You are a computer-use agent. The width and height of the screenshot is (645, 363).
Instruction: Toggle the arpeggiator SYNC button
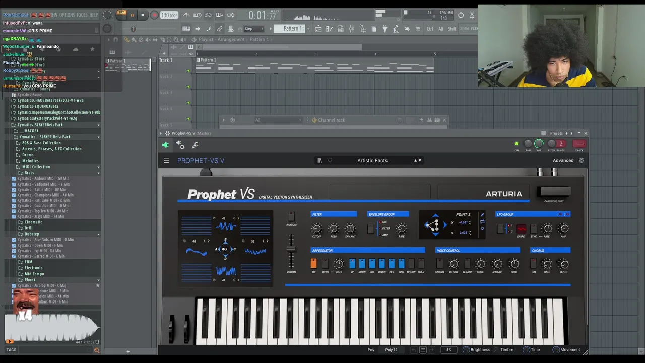point(326,263)
